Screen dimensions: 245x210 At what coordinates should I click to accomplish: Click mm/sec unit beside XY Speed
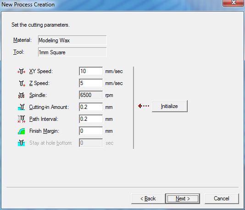click(114, 71)
